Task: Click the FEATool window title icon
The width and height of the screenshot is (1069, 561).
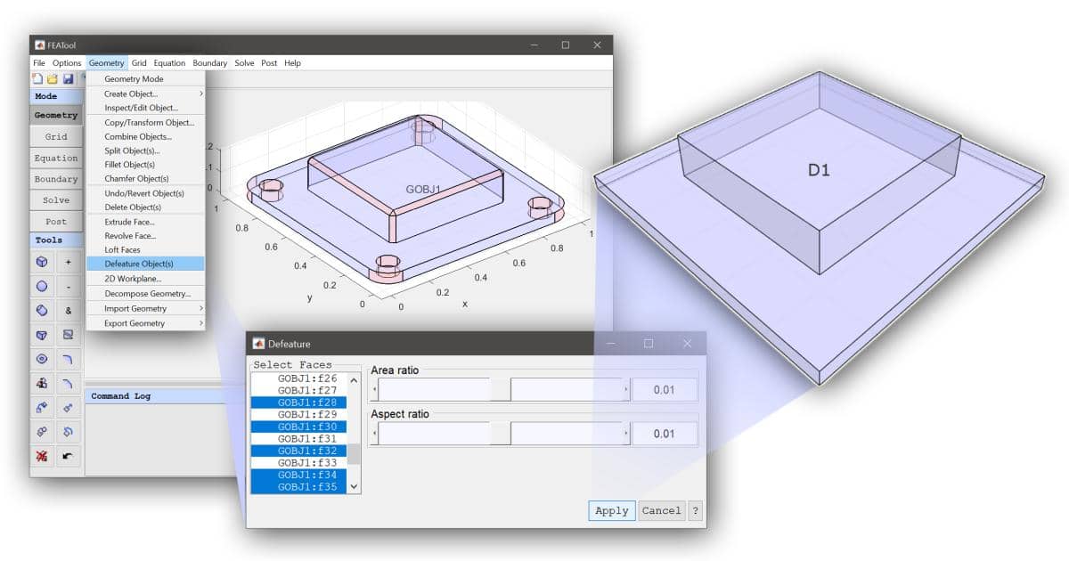Action: point(40,45)
